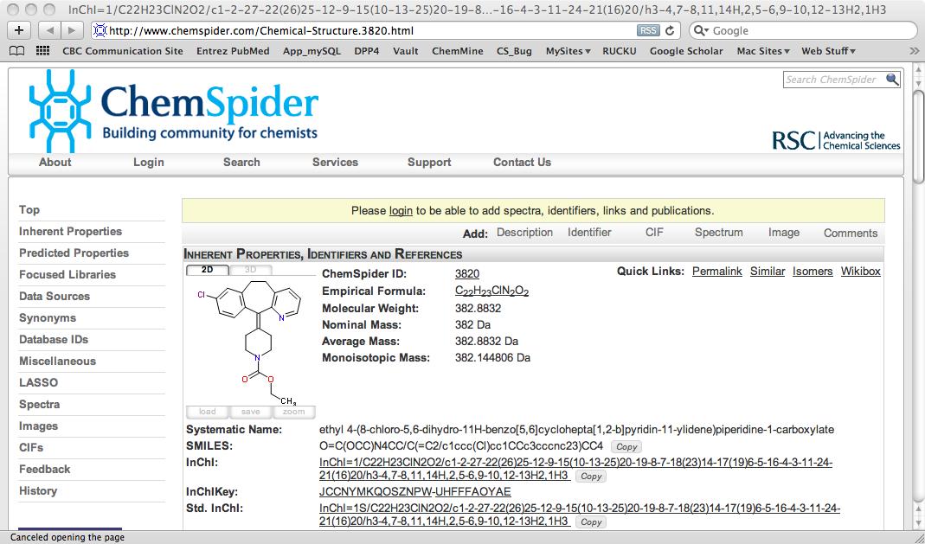
Task: Expand the Web Stuff bookmarks folder
Action: coord(828,51)
